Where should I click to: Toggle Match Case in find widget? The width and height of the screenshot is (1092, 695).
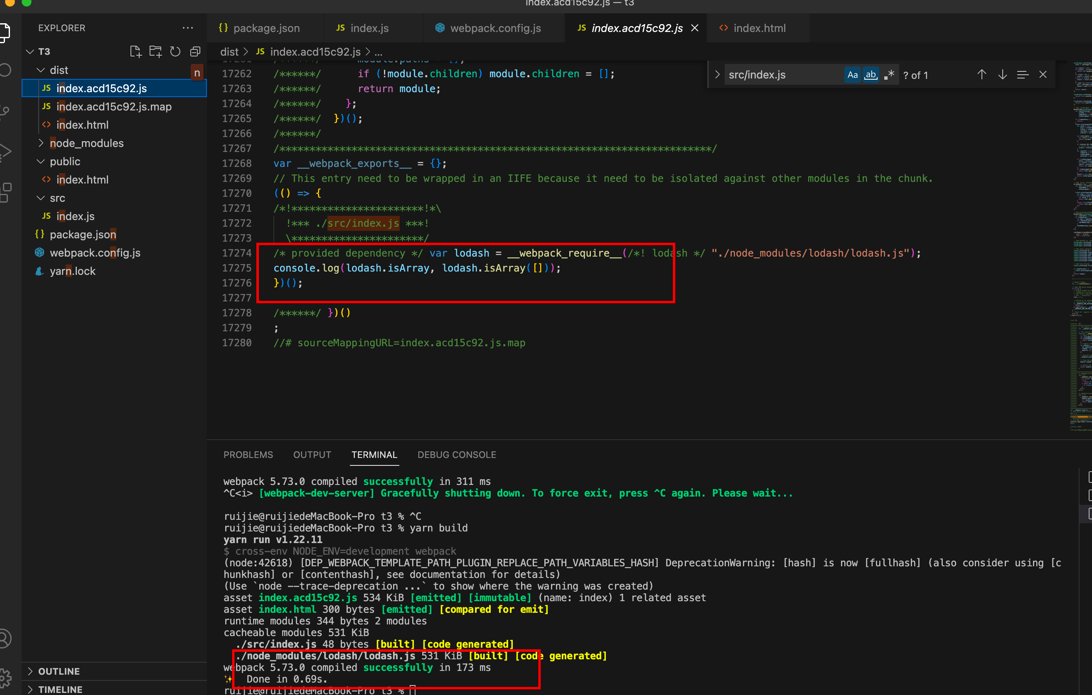[x=852, y=75]
